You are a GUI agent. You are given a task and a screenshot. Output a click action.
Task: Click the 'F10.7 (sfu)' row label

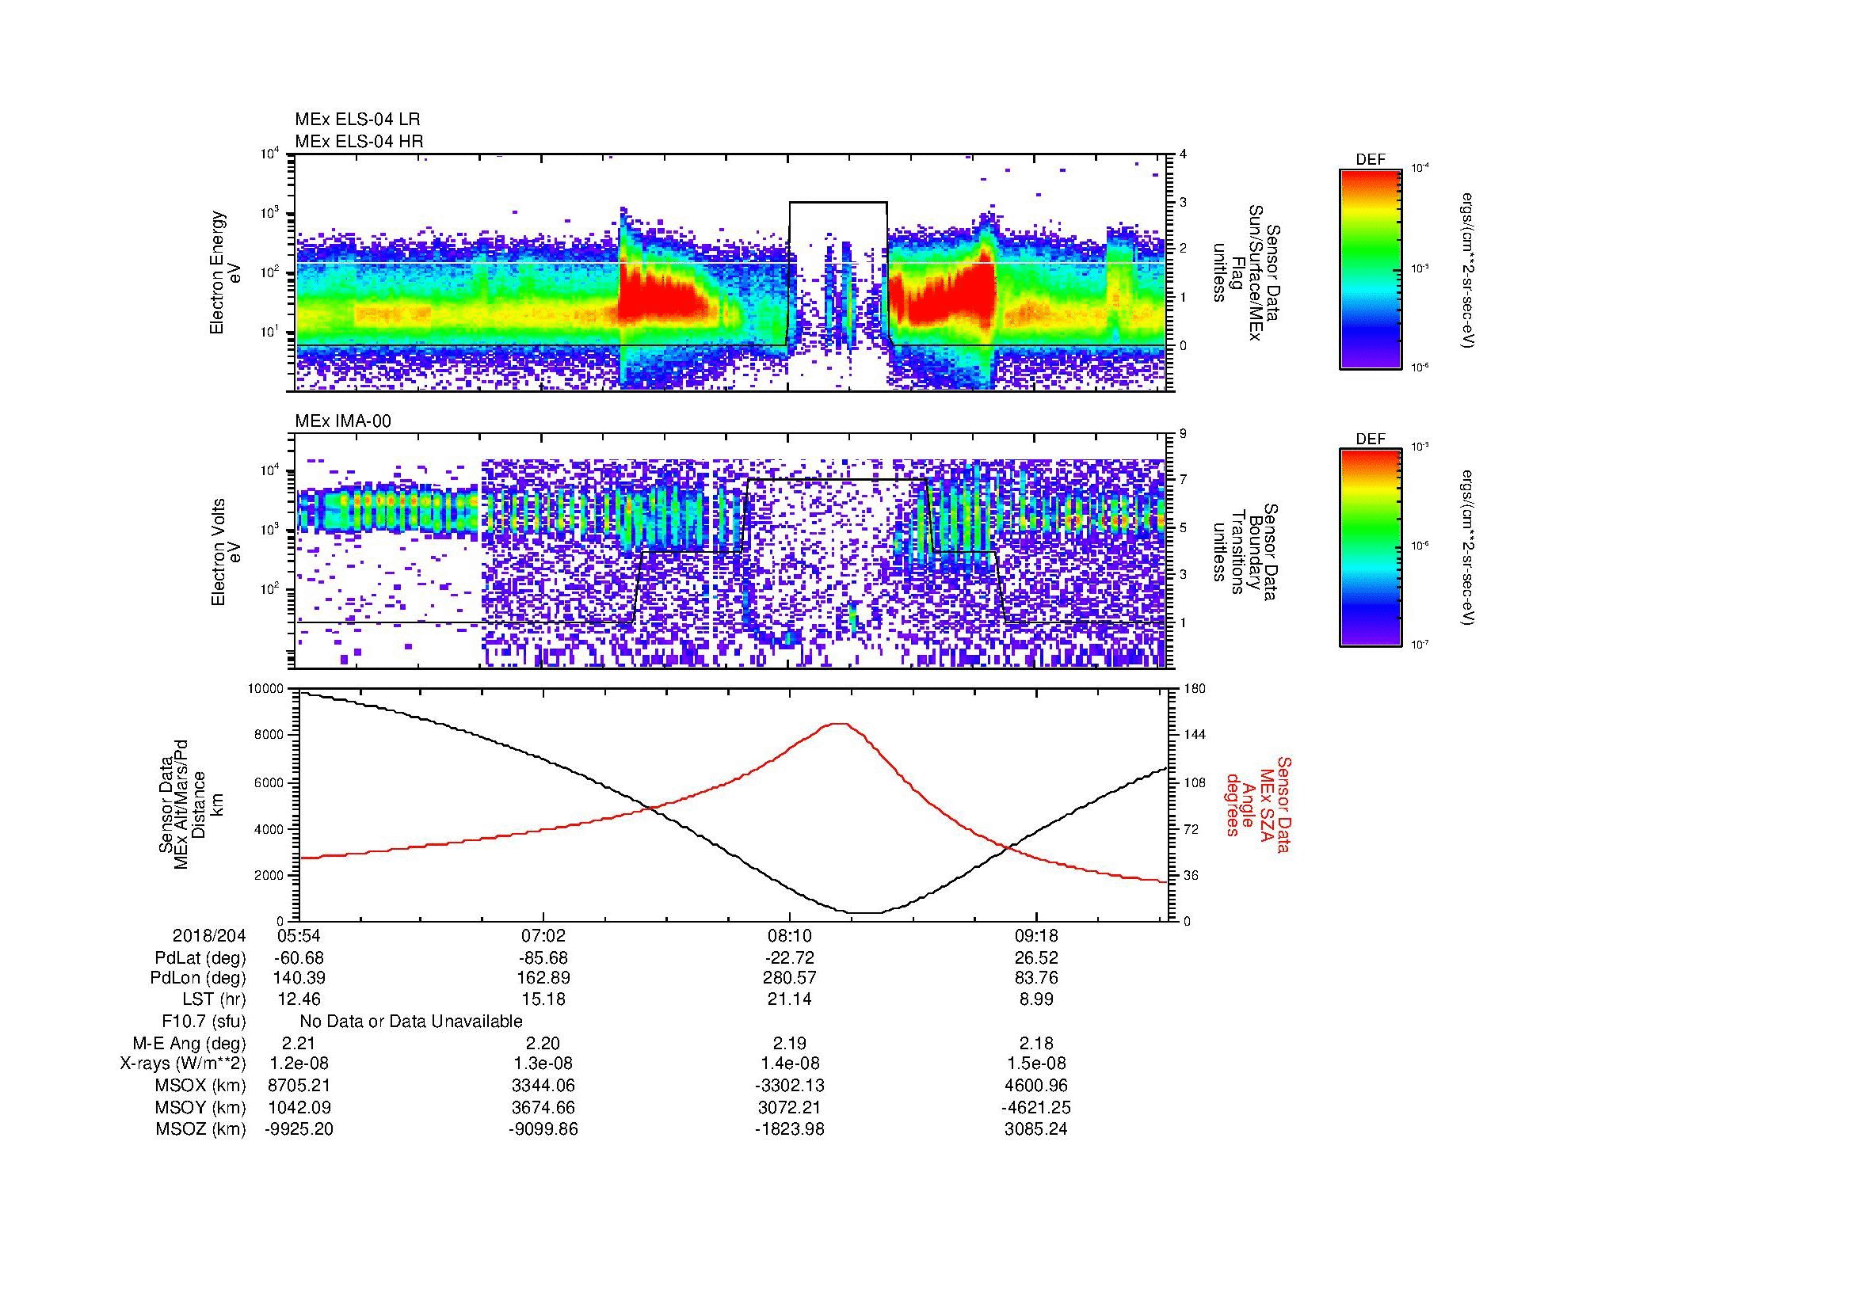point(204,1022)
